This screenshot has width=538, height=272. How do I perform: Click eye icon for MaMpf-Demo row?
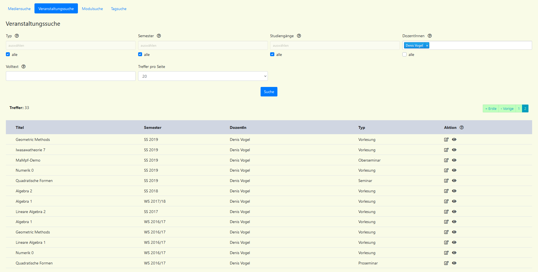(x=454, y=160)
